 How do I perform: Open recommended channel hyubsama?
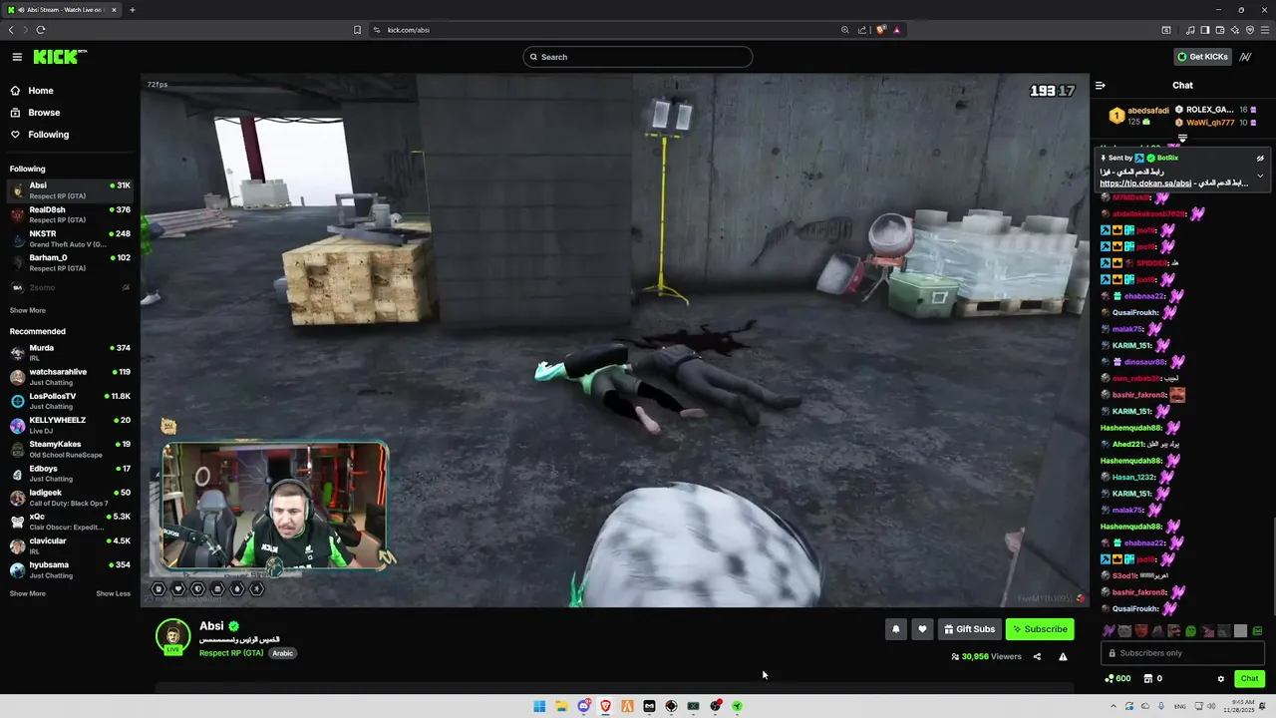click(70, 569)
